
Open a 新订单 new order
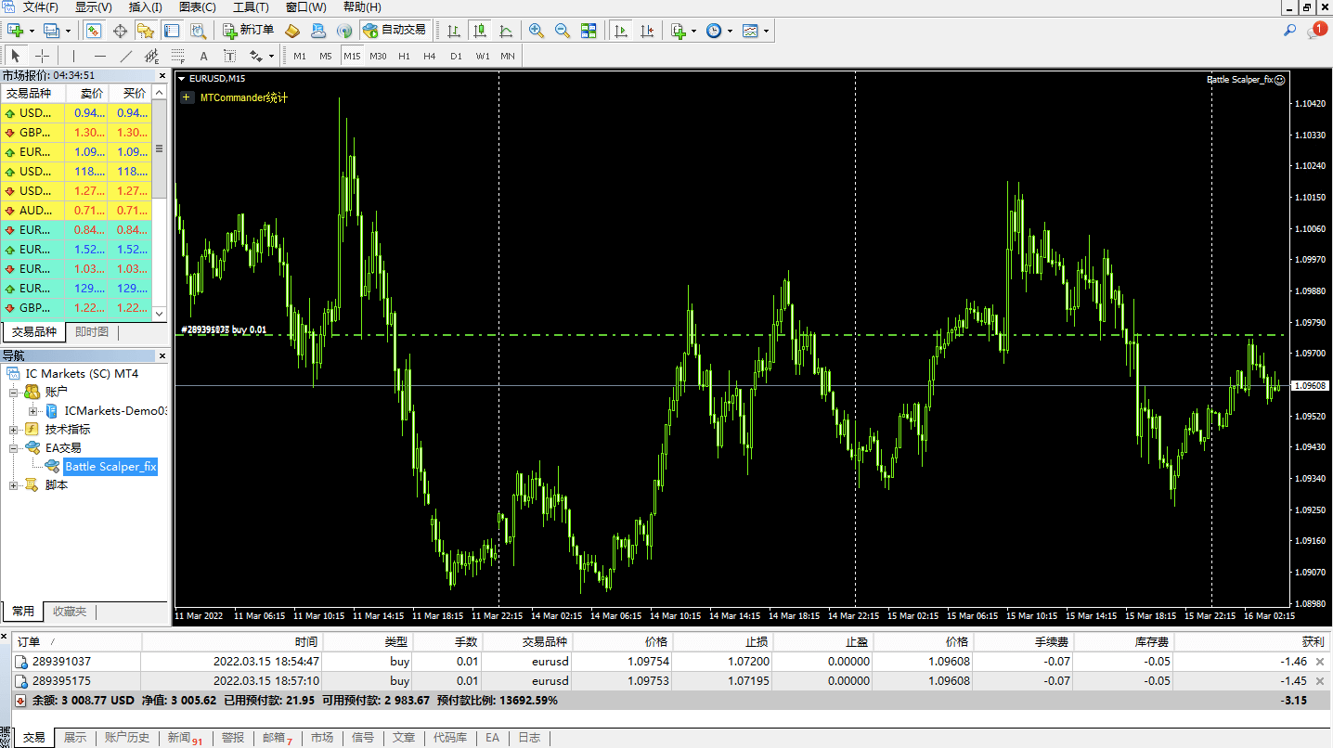point(248,30)
